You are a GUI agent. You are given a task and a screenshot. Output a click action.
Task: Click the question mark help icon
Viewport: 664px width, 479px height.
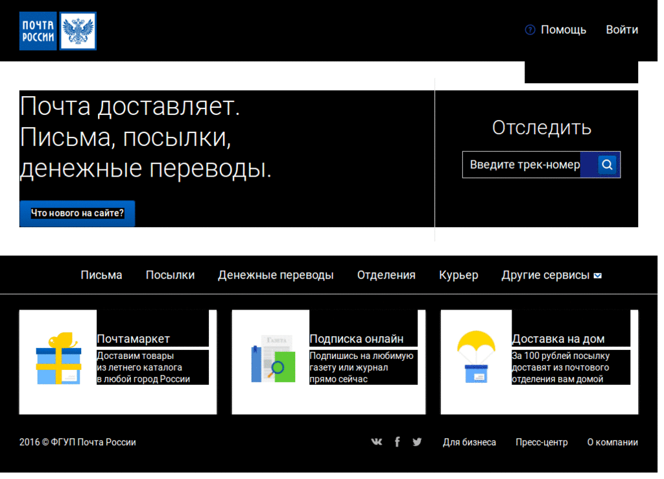tap(530, 30)
